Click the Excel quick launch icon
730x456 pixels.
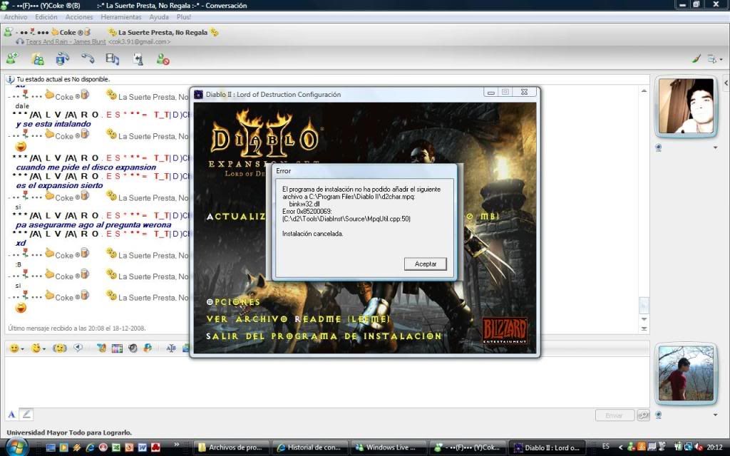(116, 447)
